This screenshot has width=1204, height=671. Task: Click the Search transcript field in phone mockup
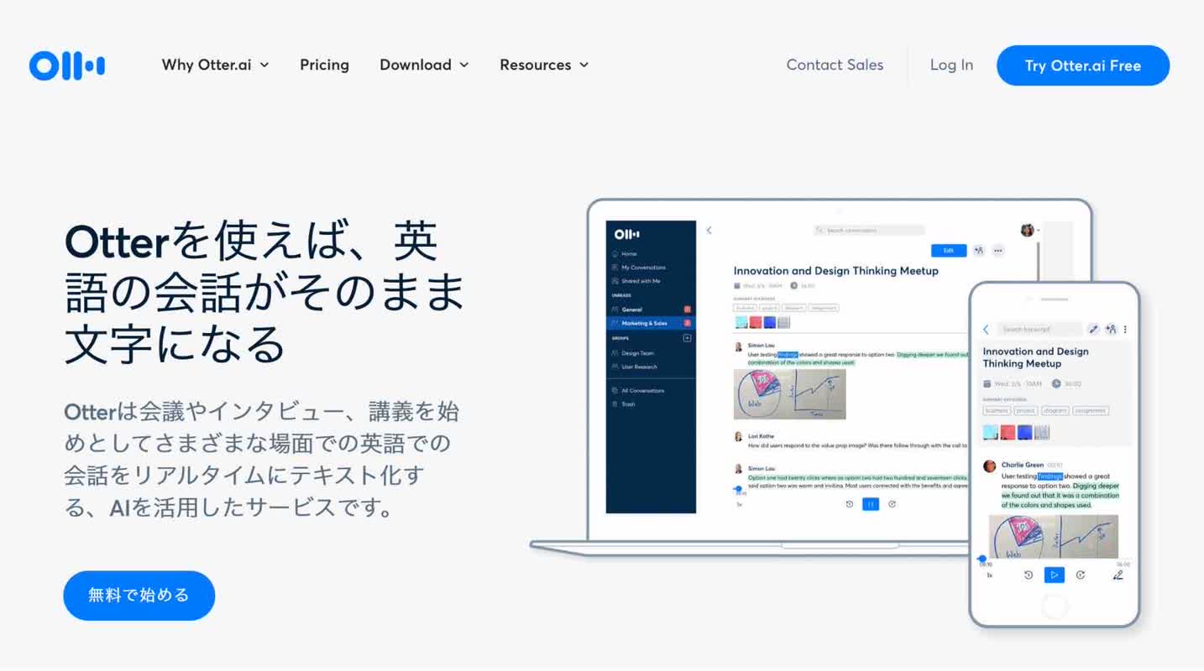coord(1040,330)
